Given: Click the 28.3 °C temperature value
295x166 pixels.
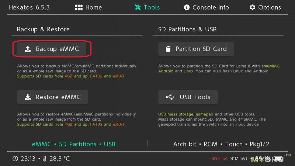Looking at the screenshot, I should tap(60, 159).
